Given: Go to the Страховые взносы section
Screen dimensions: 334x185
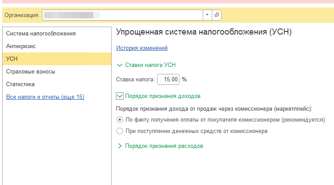Looking at the screenshot, I should click(31, 71).
